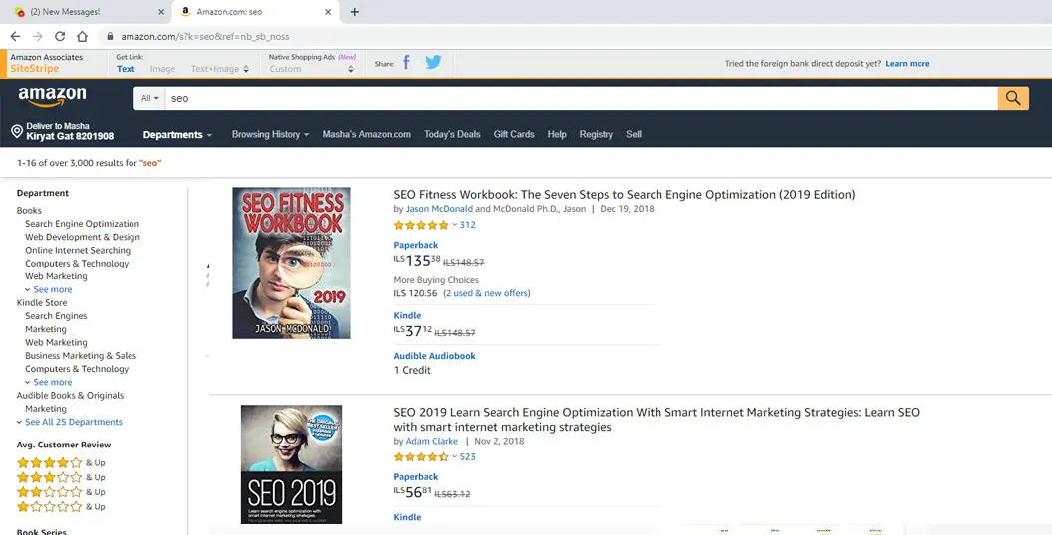
Task: Click the address bar URL
Action: pyautogui.click(x=205, y=36)
